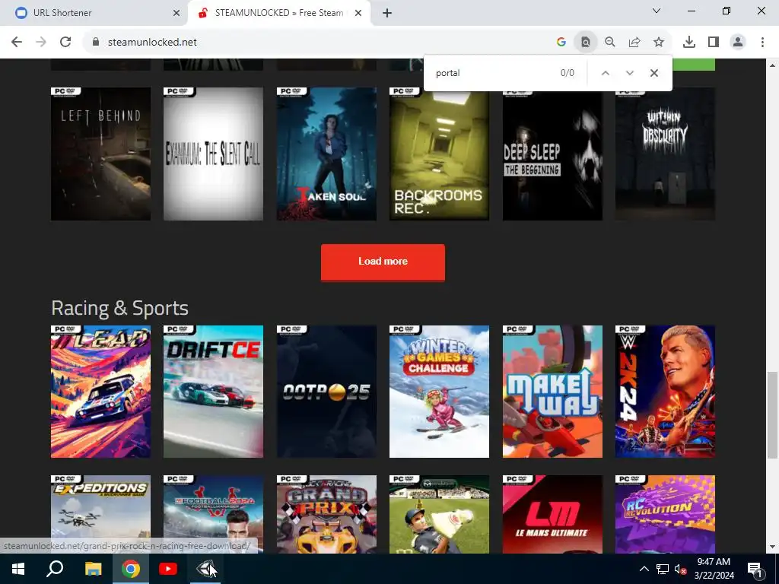Click the network tray icon
Viewport: 779px width, 584px height.
tap(663, 569)
